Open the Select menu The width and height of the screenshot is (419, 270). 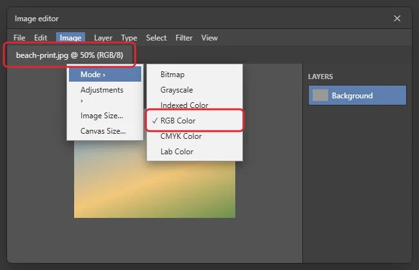point(156,38)
